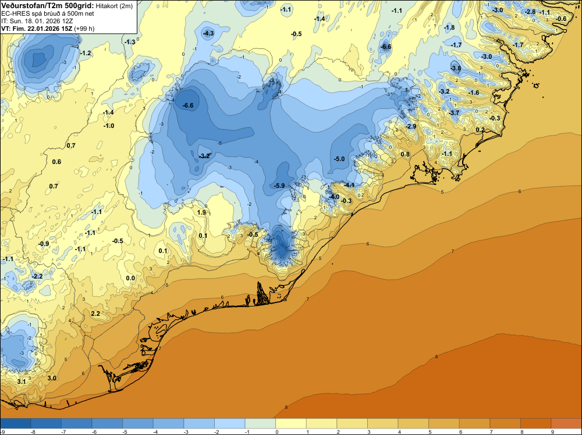The image size is (582, 435).
Task: Click the temperature value -0.6 on the map
Action: coord(562,19)
